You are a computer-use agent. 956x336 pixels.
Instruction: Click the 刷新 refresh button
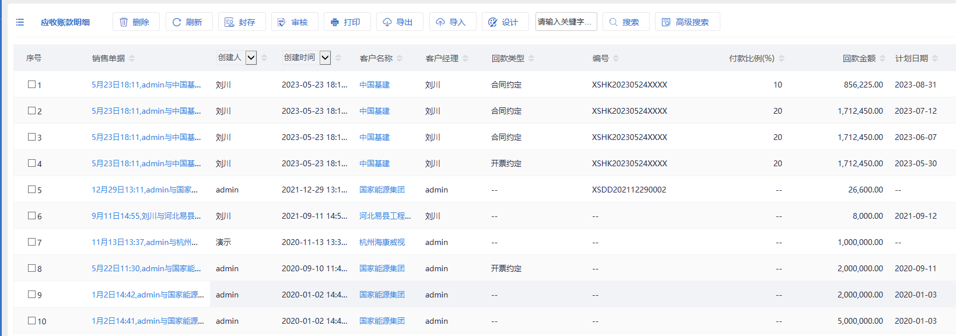click(x=188, y=22)
